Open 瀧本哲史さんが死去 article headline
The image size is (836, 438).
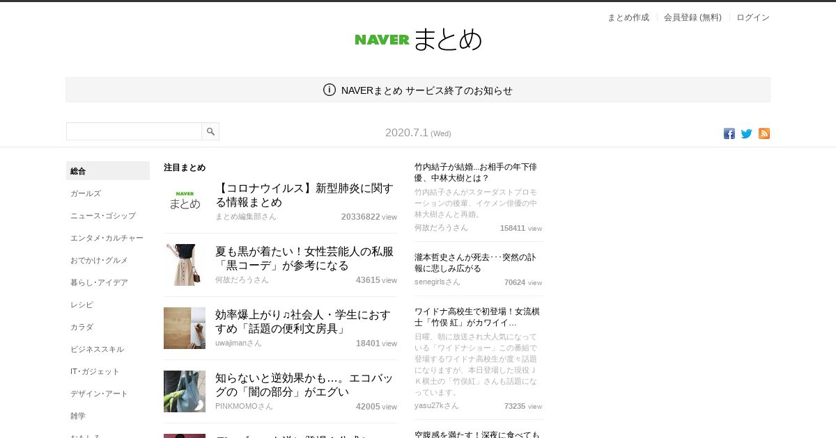click(476, 263)
